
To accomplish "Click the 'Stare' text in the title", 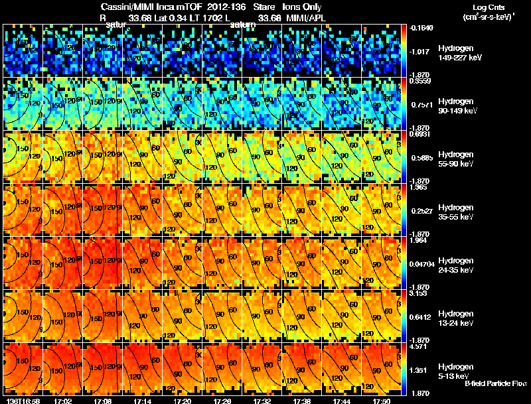I will (264, 7).
